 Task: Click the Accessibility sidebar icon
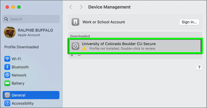click(7, 103)
